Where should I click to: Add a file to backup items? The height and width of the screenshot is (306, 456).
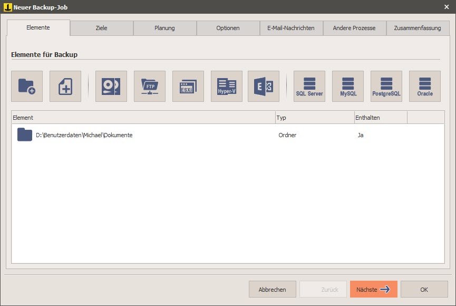[x=65, y=86]
